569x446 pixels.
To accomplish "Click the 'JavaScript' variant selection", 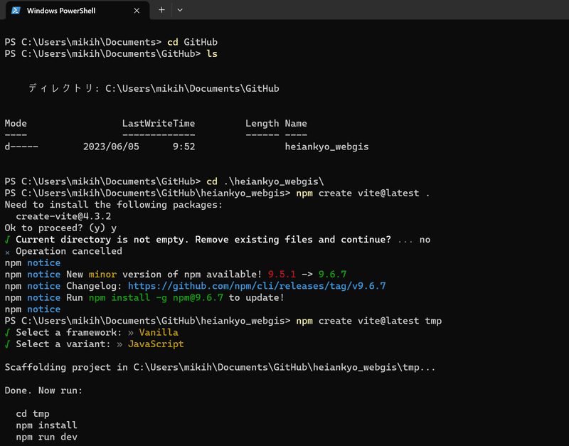I will point(156,344).
